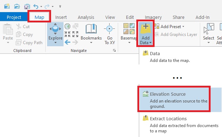Open project using the folder icon
The width and height of the screenshot is (222, 137).
17,6
